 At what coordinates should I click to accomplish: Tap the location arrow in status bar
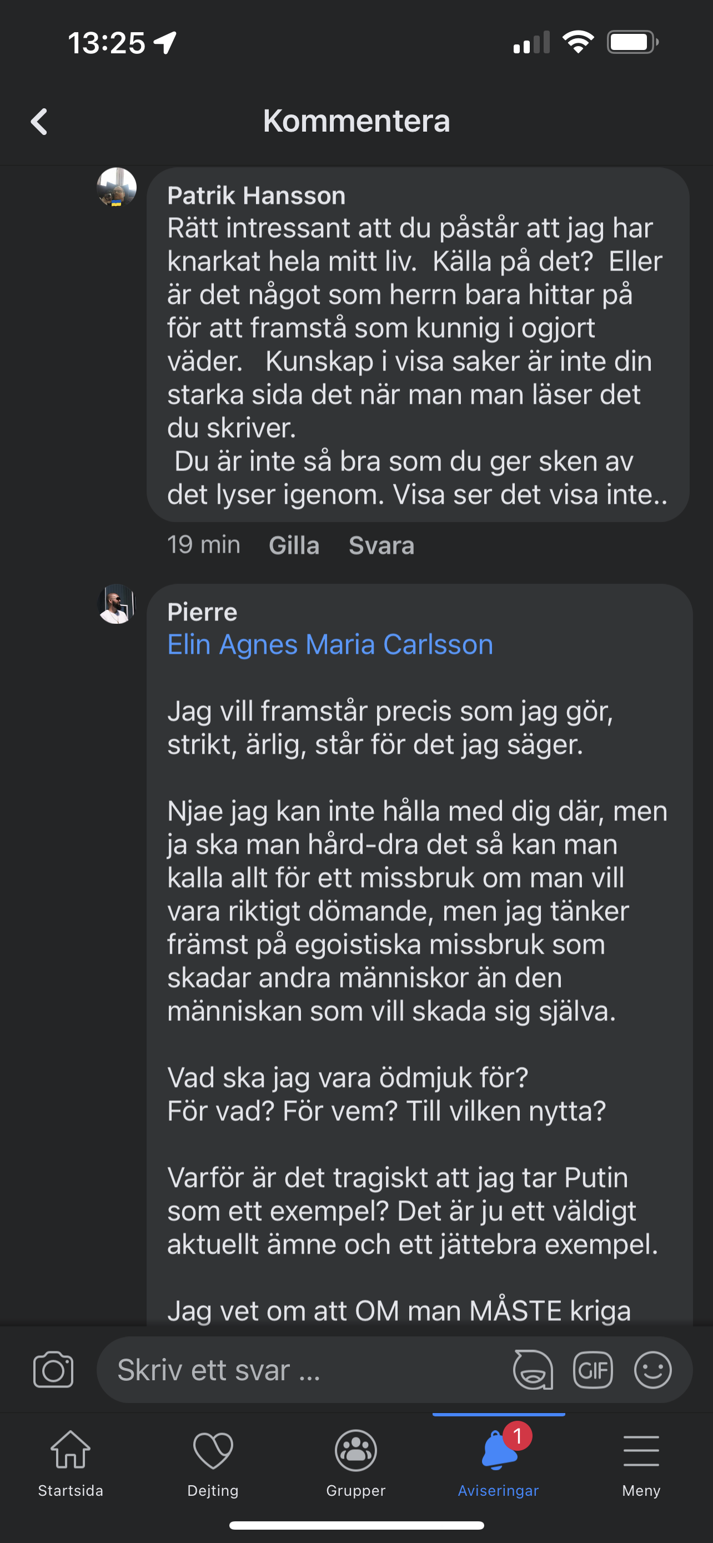[165, 43]
